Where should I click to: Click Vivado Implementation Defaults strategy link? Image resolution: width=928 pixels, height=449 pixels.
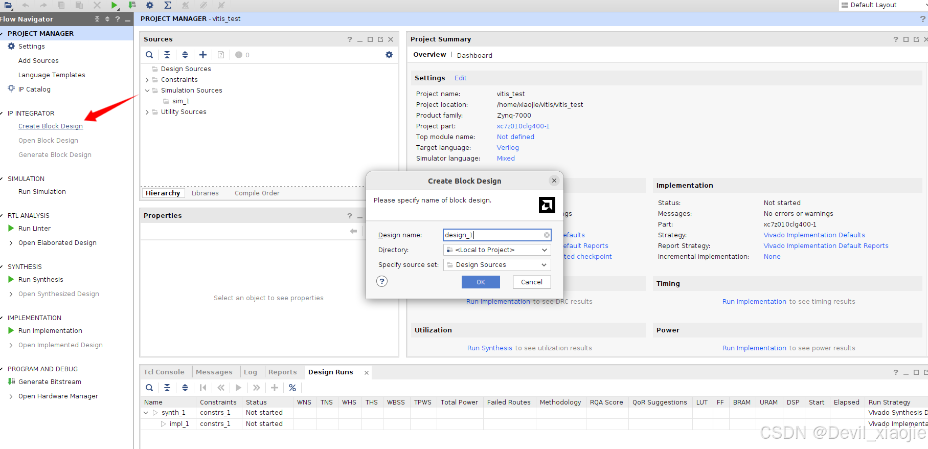(814, 235)
